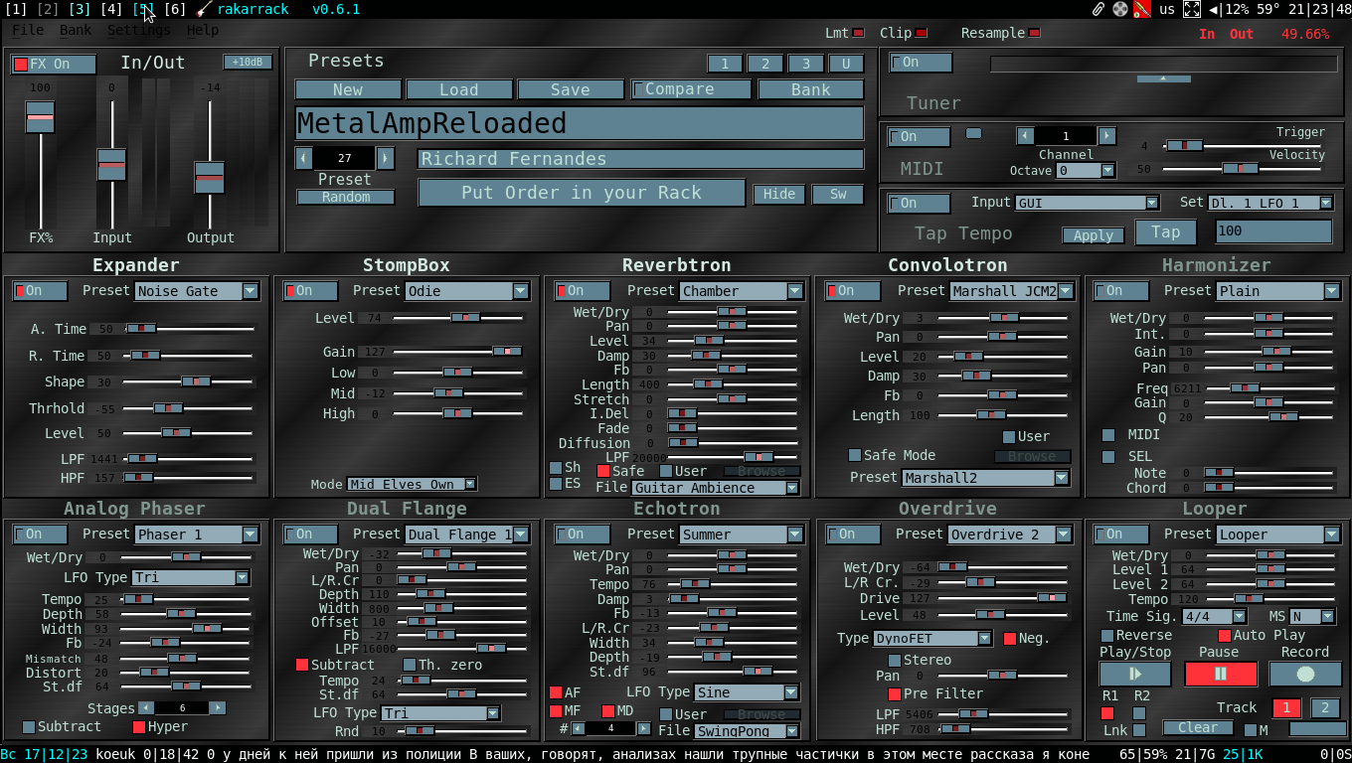The width and height of the screenshot is (1352, 763).
Task: Toggle FX On master switch
Action: pos(54,65)
